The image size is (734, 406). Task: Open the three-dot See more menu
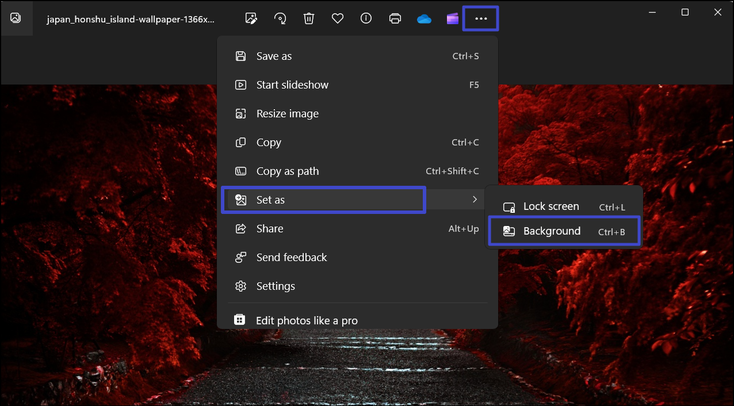481,18
